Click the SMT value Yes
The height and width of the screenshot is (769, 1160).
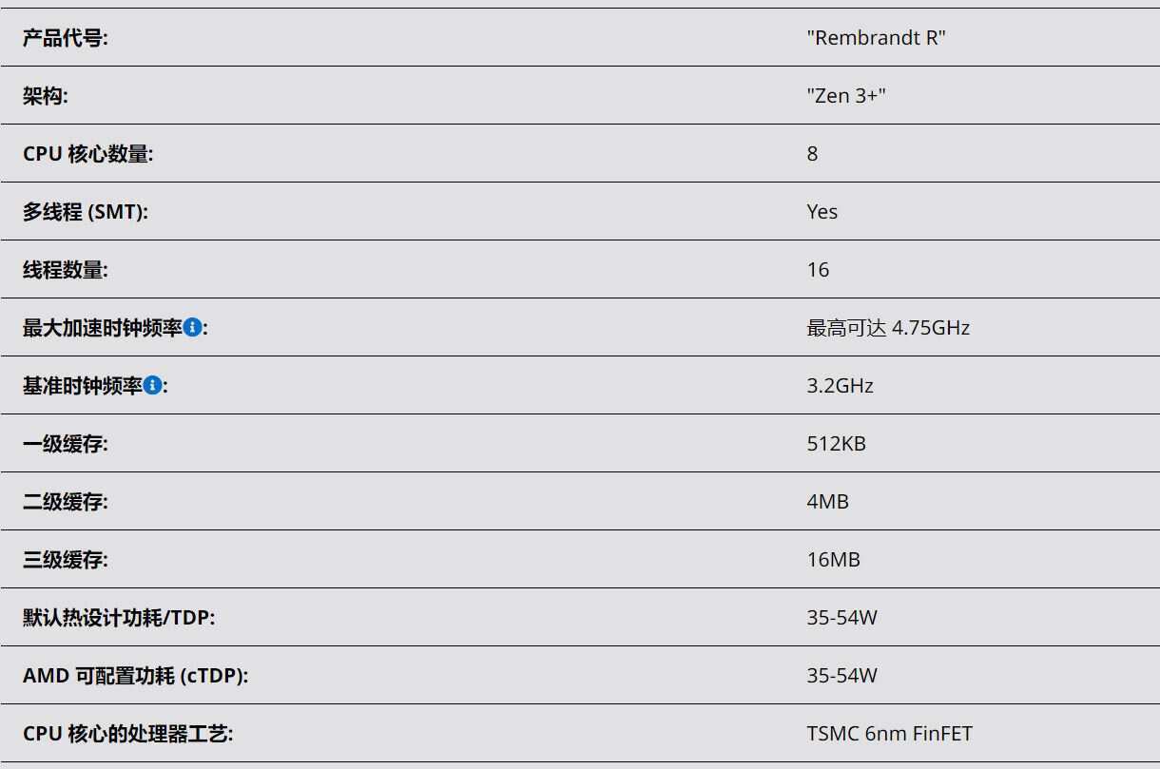(822, 212)
